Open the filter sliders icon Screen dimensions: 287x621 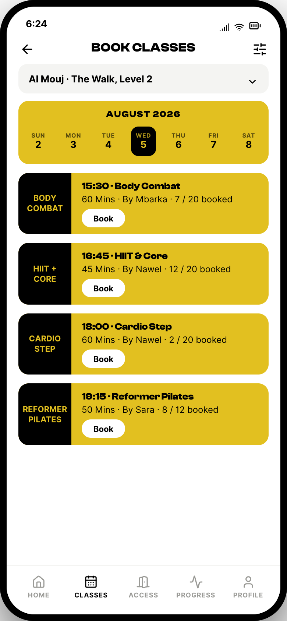tap(260, 49)
